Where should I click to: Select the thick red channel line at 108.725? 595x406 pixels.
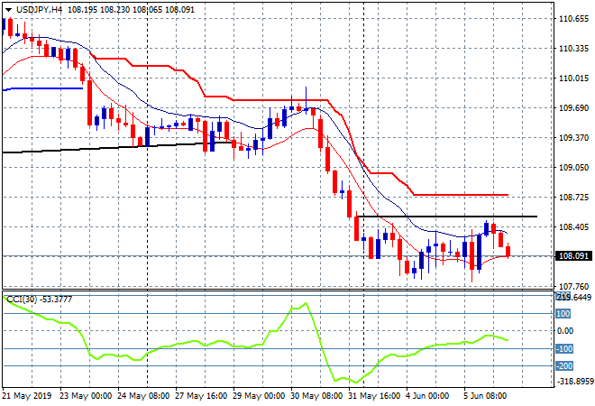pyautogui.click(x=461, y=195)
